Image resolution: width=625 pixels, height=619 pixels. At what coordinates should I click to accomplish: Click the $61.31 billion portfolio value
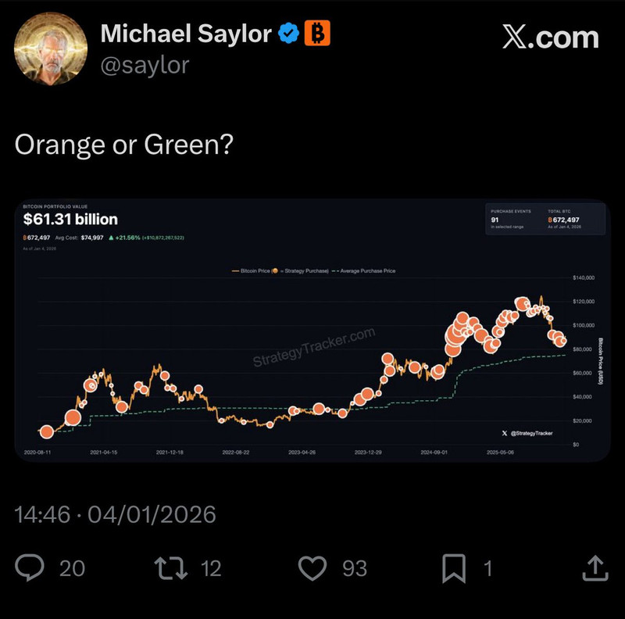(70, 220)
